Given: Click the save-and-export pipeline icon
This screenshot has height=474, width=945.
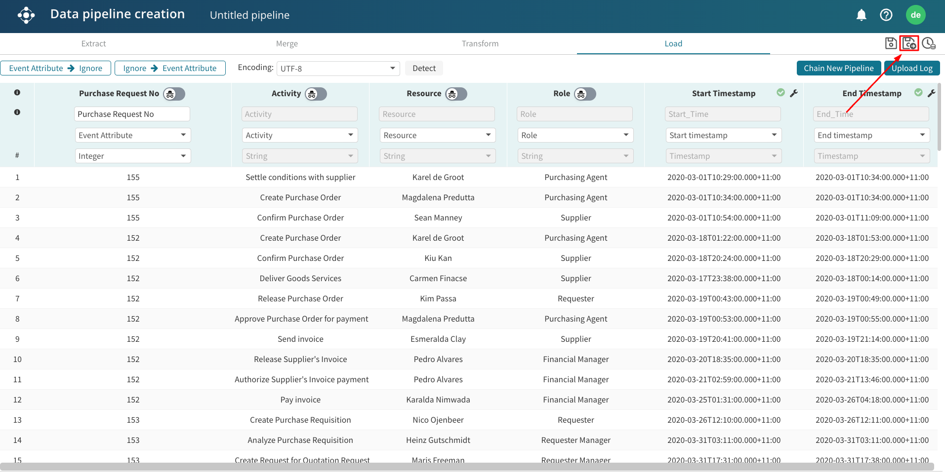Looking at the screenshot, I should (x=909, y=43).
